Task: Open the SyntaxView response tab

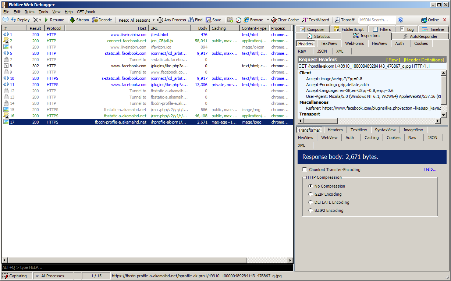Action: [385, 130]
